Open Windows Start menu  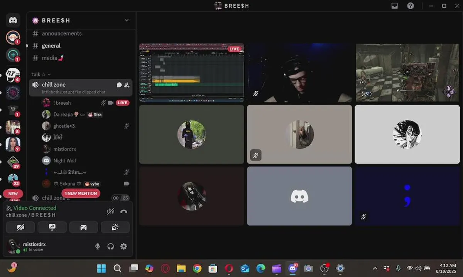coord(101,268)
